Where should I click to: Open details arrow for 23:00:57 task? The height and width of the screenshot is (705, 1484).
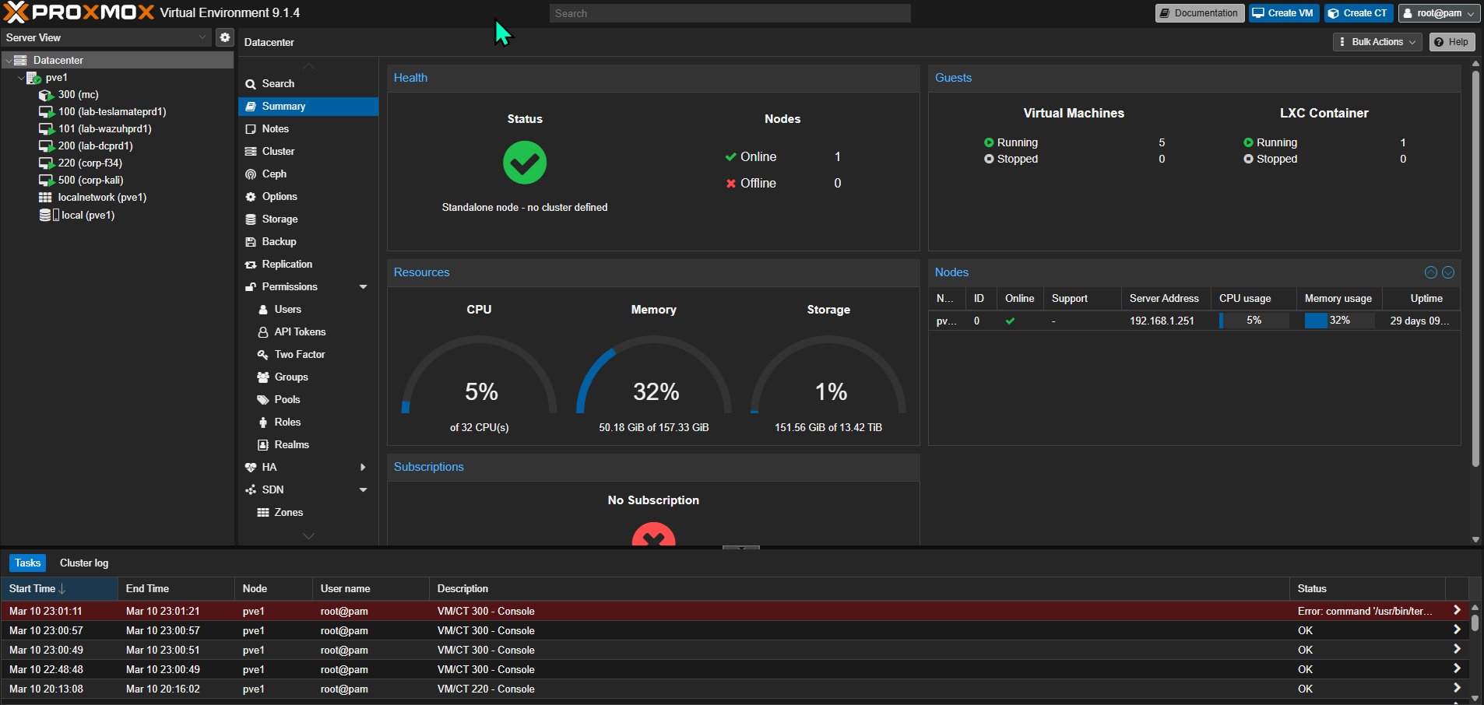tap(1457, 630)
